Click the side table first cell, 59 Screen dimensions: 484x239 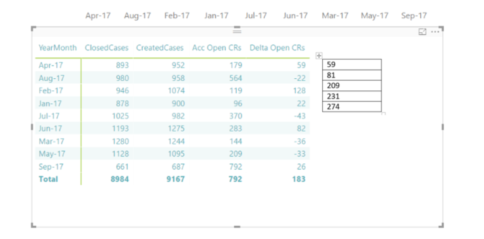352,65
